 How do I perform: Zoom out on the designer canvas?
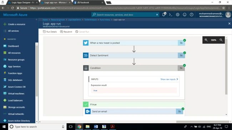[x=221, y=40]
